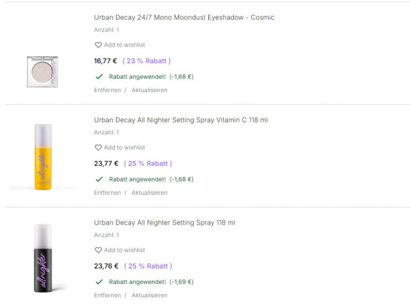Screen dimensions: 410x304
Task: Click Aktualisieren for Vitamin C Setting Spray
Action: [149, 193]
